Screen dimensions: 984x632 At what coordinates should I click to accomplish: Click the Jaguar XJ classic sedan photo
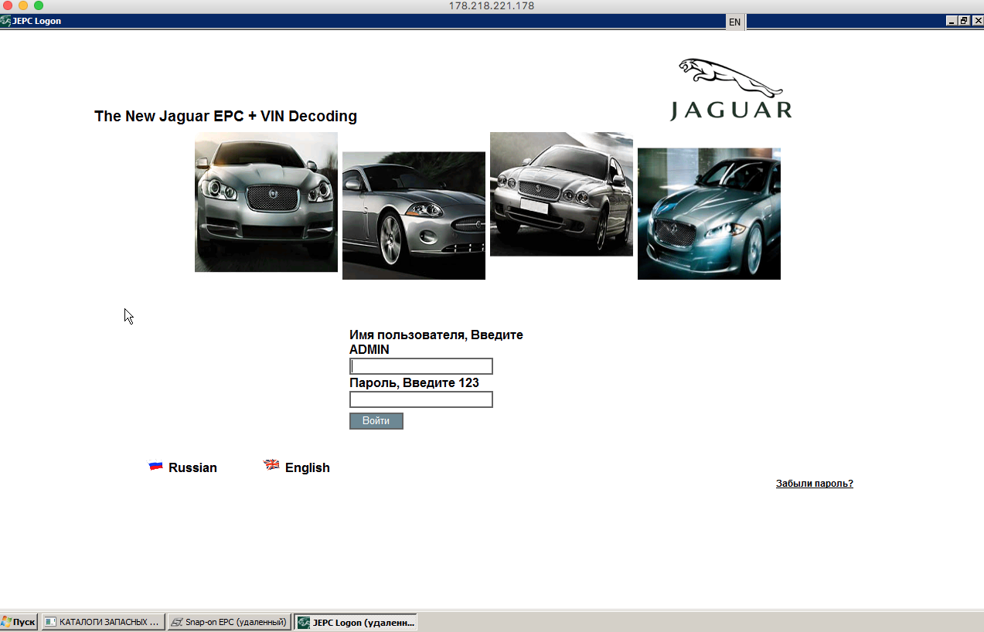[x=561, y=194]
